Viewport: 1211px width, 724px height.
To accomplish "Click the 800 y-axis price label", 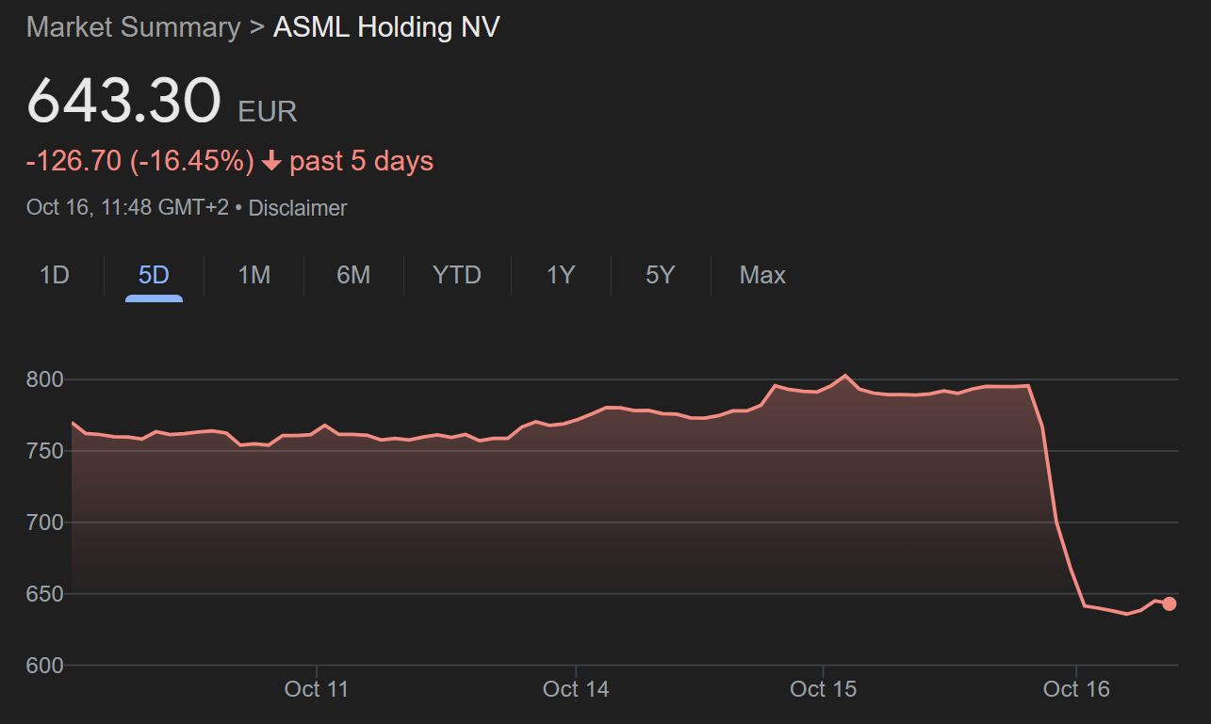I will pos(43,379).
